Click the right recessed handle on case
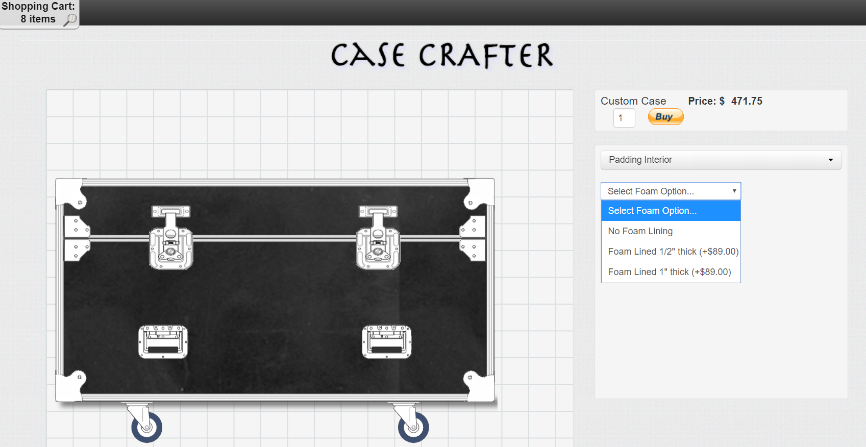 click(387, 342)
